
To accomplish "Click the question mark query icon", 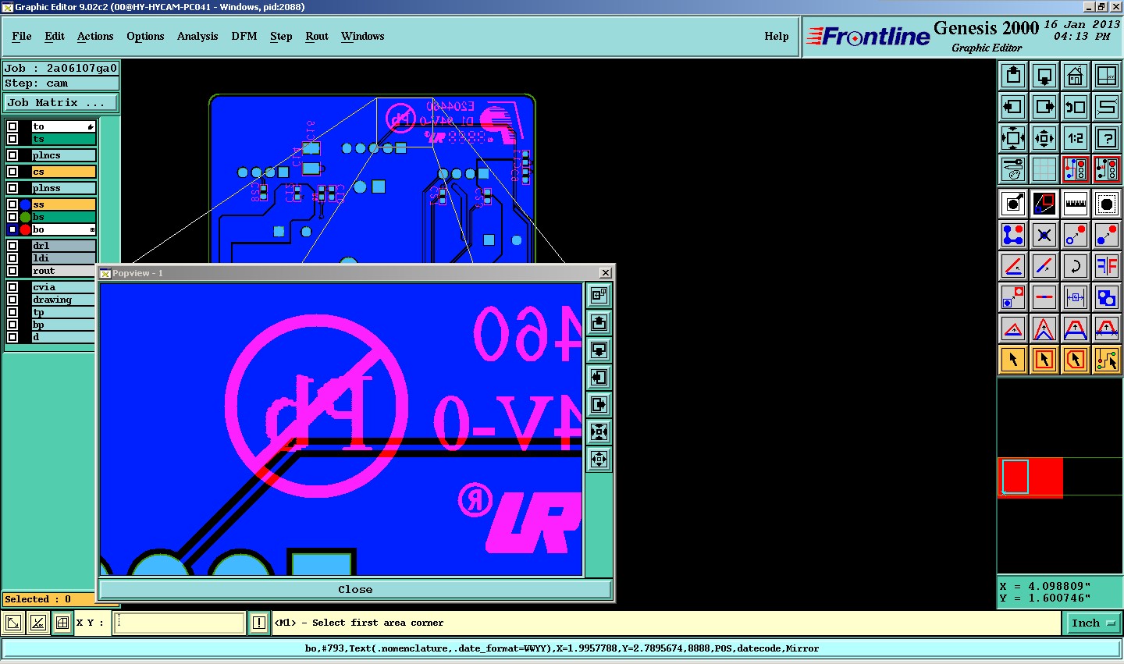I will click(1107, 138).
